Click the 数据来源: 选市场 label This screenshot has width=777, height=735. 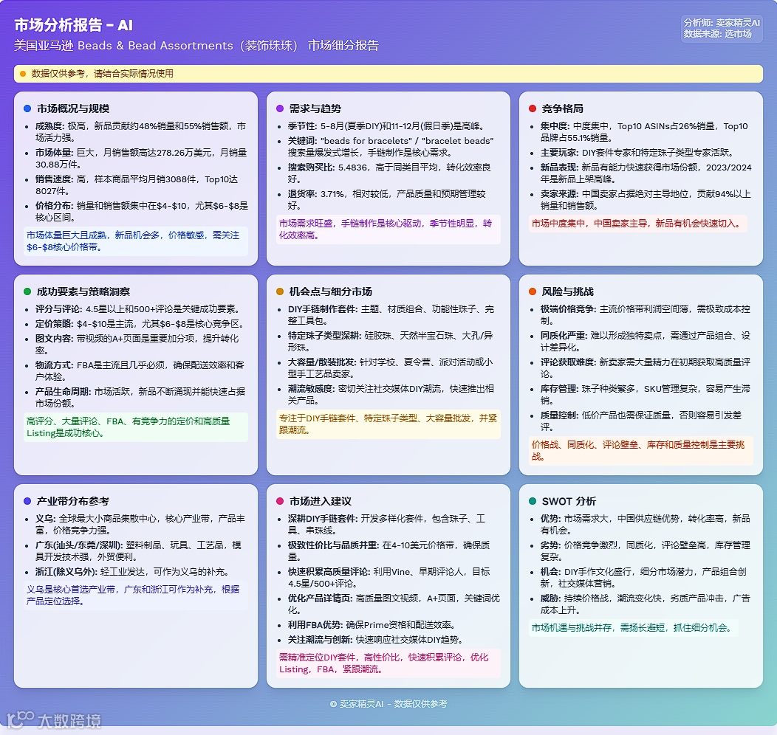point(717,34)
